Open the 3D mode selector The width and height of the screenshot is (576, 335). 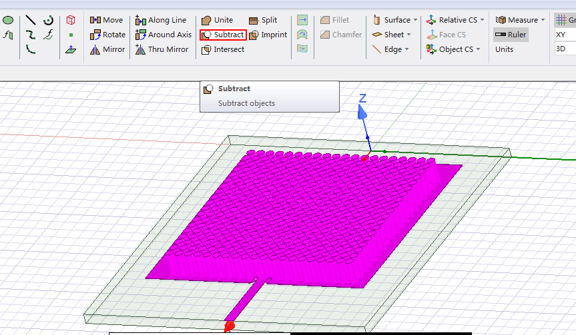565,49
